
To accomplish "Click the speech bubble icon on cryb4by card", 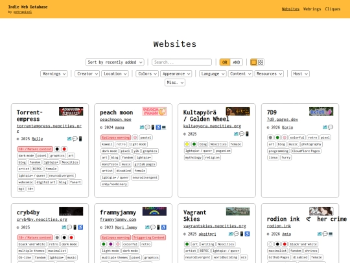I will tap(69, 227).
